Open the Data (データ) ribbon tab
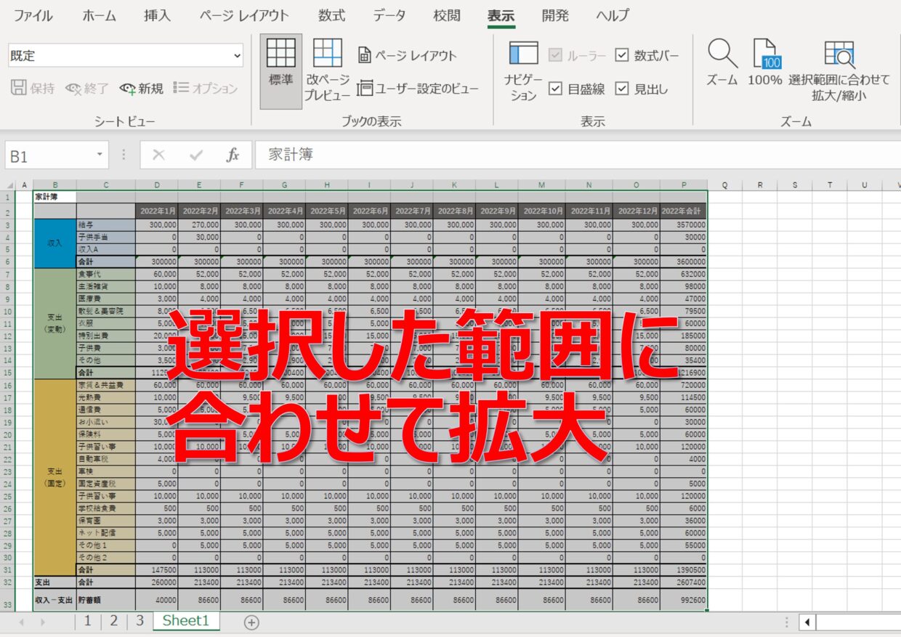Screen dimensions: 901x637 tap(389, 15)
